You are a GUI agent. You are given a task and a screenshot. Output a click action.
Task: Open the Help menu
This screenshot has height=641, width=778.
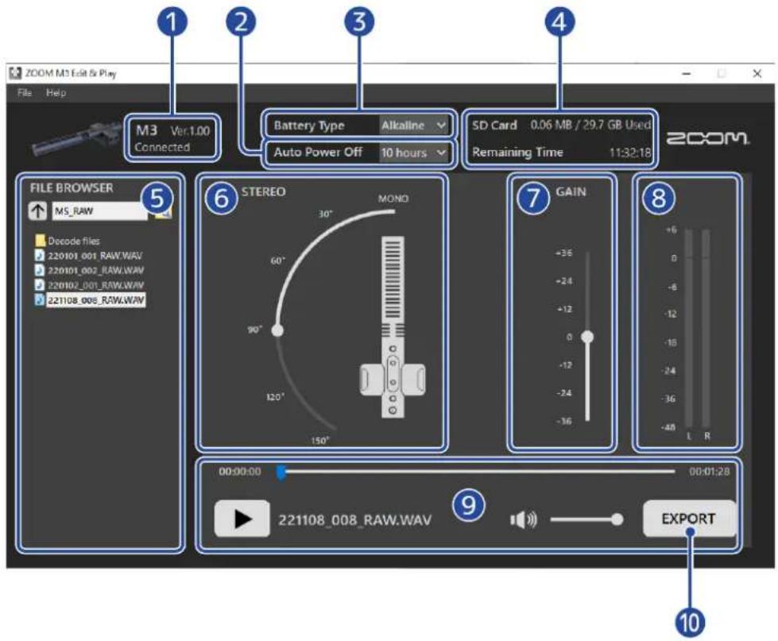point(56,93)
